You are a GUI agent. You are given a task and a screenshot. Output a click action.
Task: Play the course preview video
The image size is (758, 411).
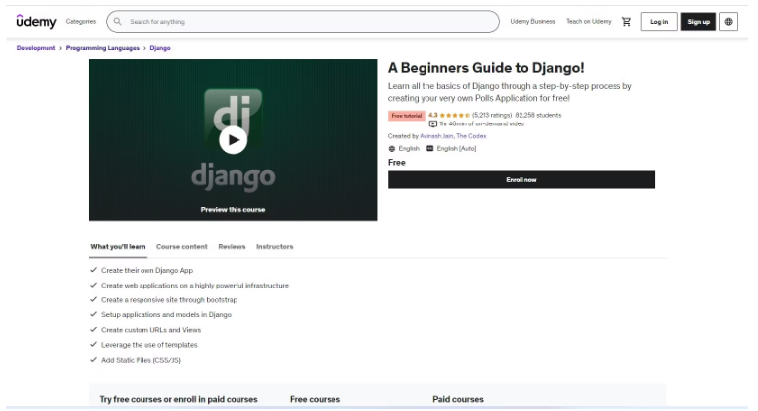(233, 140)
